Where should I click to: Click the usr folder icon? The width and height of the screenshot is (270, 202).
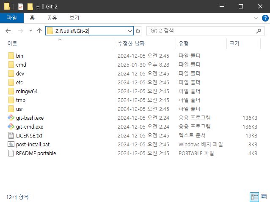coord(11,109)
